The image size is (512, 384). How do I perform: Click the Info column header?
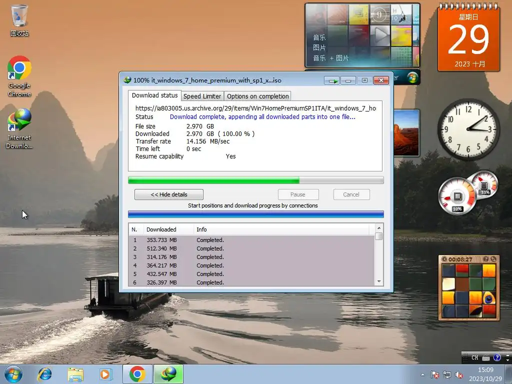coord(282,229)
